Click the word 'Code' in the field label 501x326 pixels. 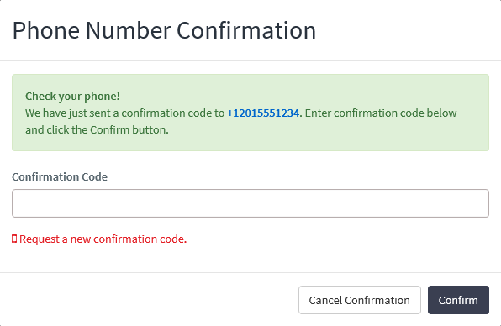[95, 176]
